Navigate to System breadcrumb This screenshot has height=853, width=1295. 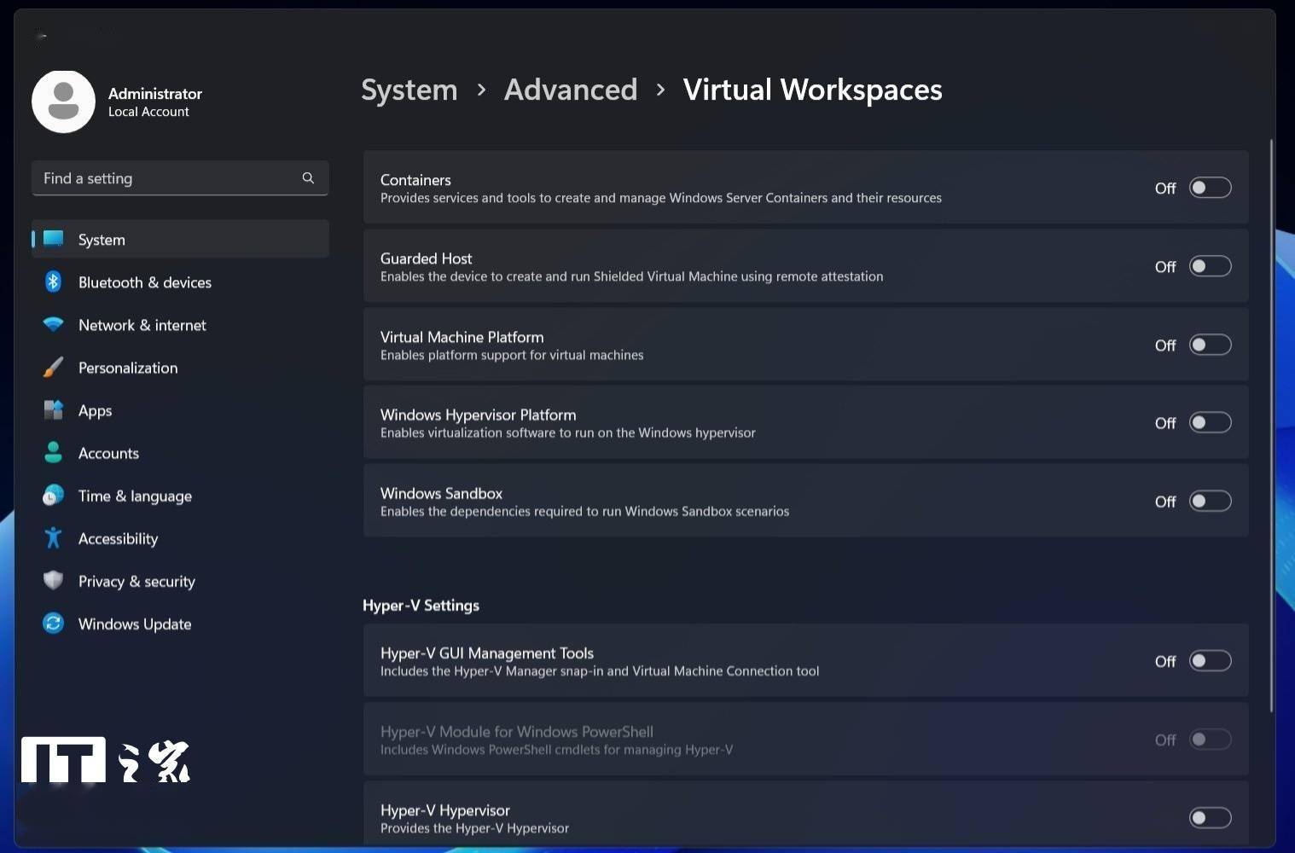click(409, 90)
